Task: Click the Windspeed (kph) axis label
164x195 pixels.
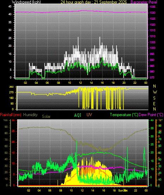Action: (x=26, y=2)
